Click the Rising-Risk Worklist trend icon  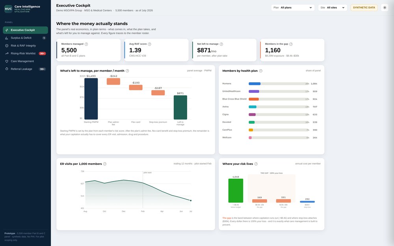click(x=7, y=54)
